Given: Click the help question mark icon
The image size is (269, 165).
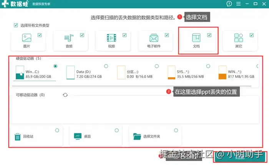Looking at the screenshot, I should (229, 3).
